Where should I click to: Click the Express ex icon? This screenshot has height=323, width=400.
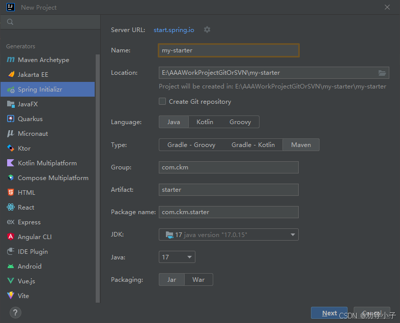click(x=11, y=222)
